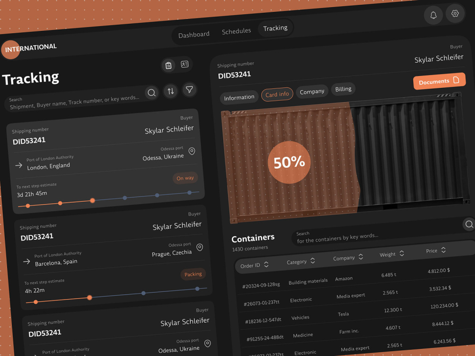
Task: Switch to clipboard list view icon
Action: point(169,66)
